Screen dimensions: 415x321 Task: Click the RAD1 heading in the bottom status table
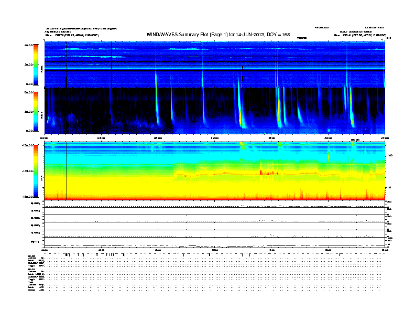(x=32, y=270)
